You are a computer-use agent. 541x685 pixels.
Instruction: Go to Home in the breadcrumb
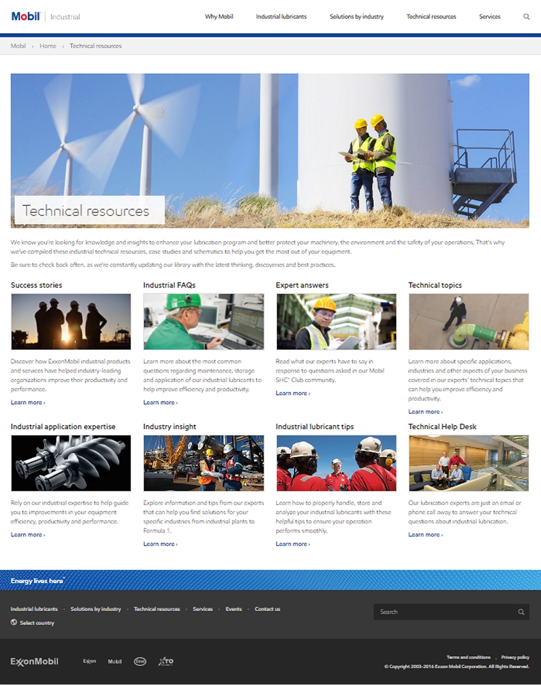[47, 46]
